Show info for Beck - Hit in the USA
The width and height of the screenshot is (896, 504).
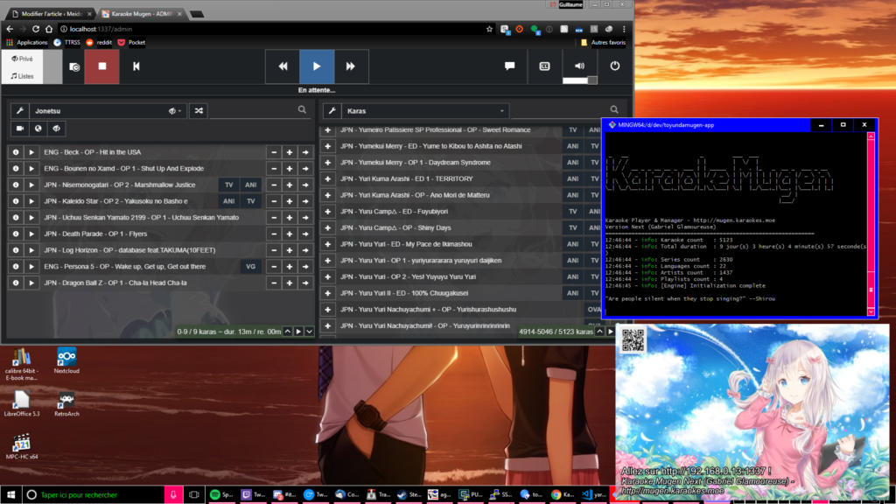pyautogui.click(x=16, y=152)
